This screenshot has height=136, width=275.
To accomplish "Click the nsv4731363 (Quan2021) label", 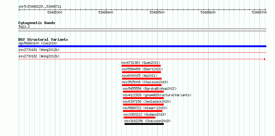I will click(141, 63).
